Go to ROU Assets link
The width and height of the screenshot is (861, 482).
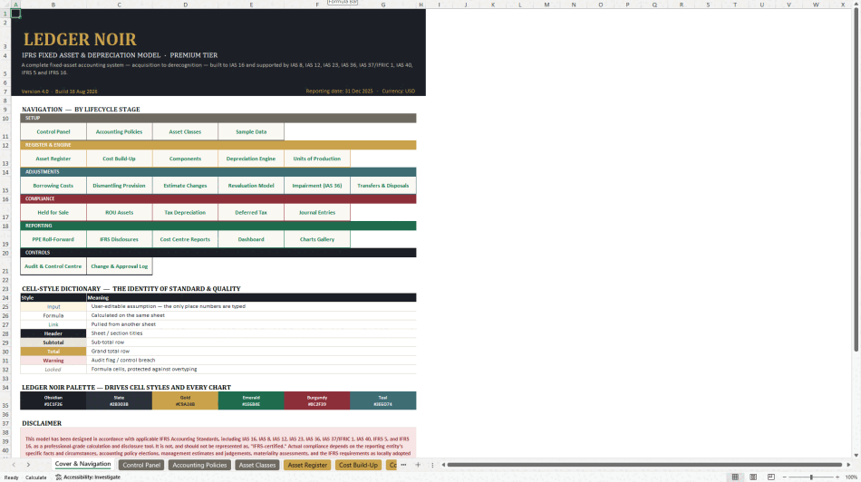(119, 212)
